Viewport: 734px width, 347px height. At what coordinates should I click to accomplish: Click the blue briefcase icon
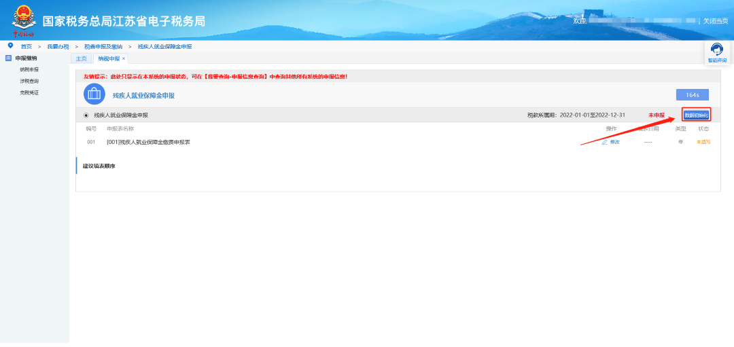[94, 94]
